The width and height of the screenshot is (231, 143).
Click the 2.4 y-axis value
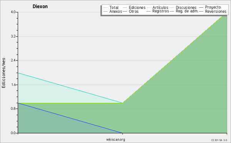13,60
